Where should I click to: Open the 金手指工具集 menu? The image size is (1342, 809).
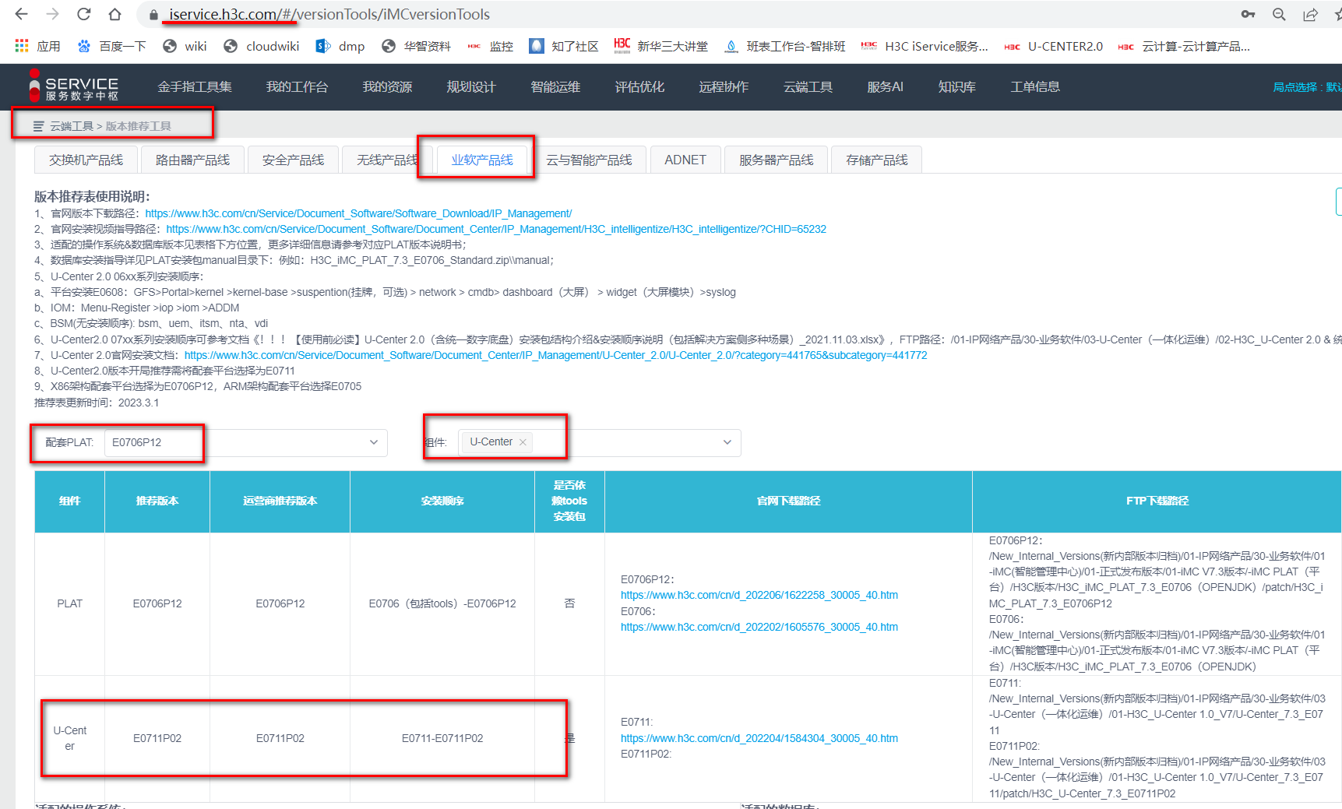(x=195, y=86)
